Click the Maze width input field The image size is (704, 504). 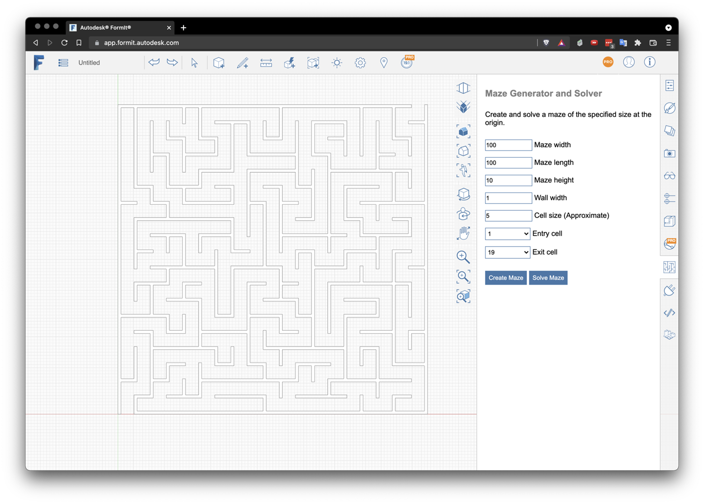pos(508,145)
